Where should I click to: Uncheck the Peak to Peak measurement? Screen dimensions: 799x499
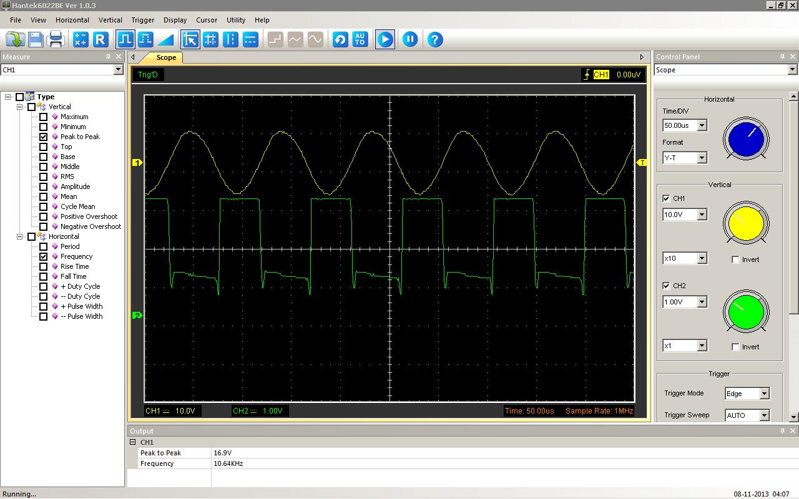tap(43, 137)
